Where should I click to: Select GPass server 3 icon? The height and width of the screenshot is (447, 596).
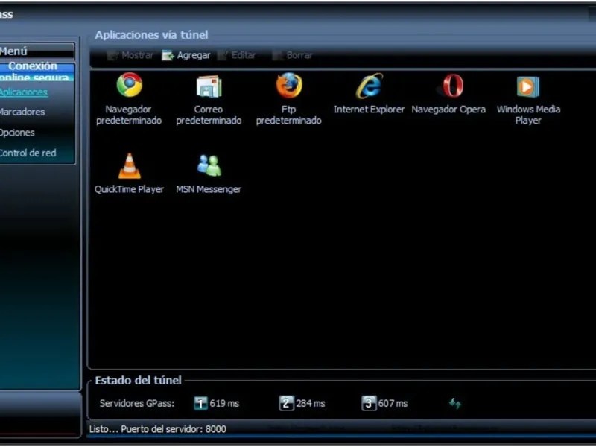coord(368,403)
